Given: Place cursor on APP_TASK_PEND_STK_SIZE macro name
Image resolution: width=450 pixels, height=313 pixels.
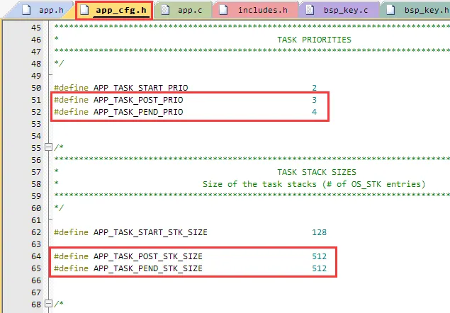Looking at the screenshot, I should click(x=147, y=268).
